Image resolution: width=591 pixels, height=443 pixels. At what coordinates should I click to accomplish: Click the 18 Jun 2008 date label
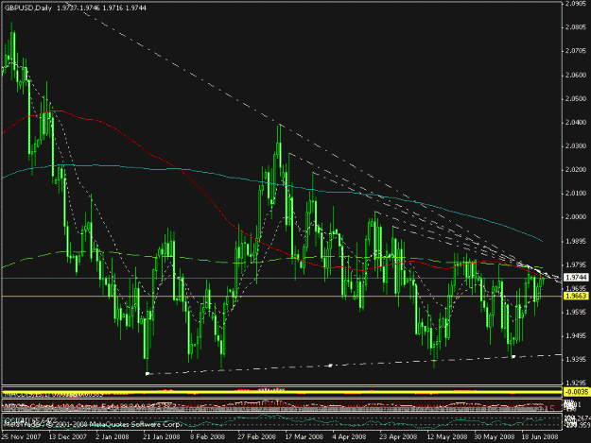click(540, 437)
